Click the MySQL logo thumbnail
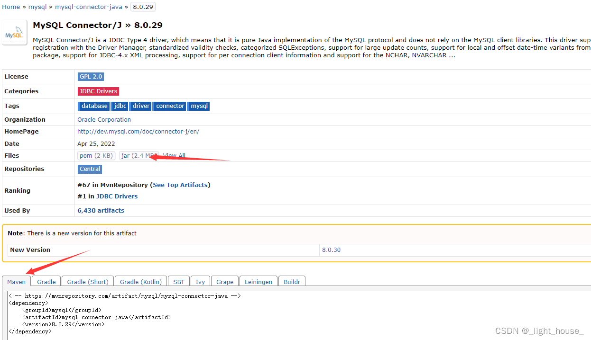The image size is (591, 340). 14,33
